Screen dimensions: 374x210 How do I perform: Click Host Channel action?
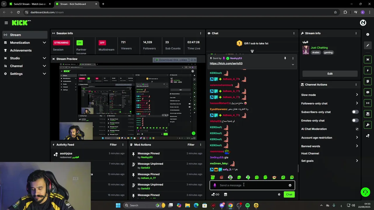(310, 153)
